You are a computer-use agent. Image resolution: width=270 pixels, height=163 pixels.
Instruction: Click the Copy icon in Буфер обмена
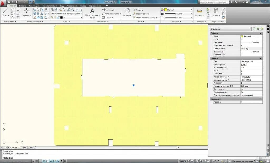click(224, 14)
